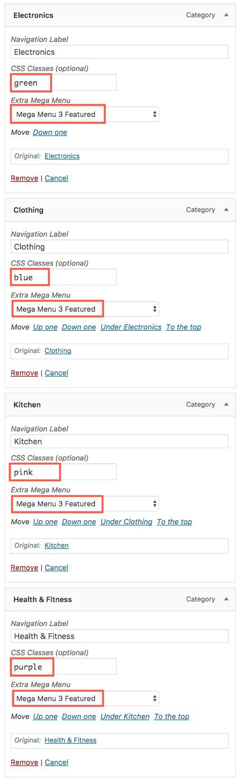Image resolution: width=242 pixels, height=780 pixels.
Task: Move Health & Fitness under Kitchen
Action: [125, 717]
